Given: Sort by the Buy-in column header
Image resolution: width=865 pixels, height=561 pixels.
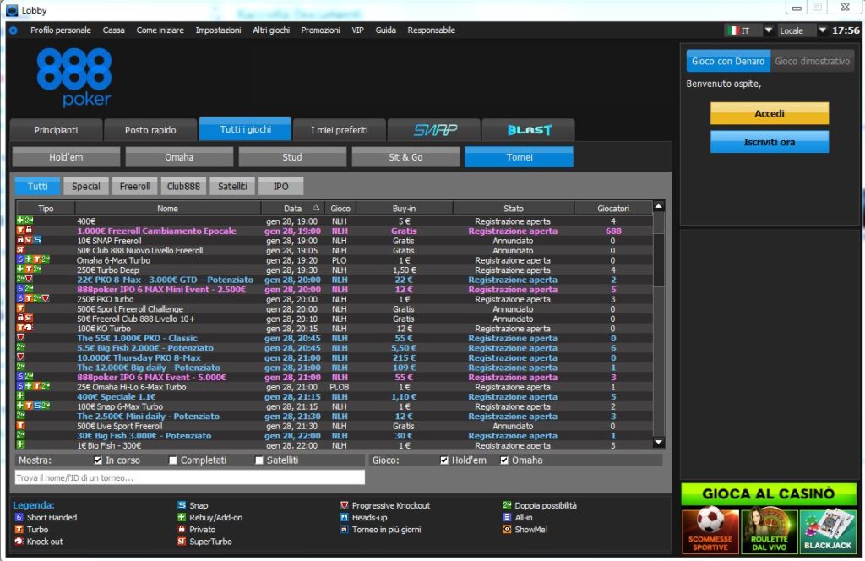Looking at the screenshot, I should click(x=404, y=209).
